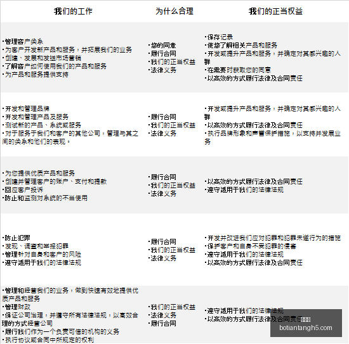Screen dimensions: 349x344
Task: Select the text "创建并管理客户的账户、支付和提款"
Action: [x=55, y=181]
